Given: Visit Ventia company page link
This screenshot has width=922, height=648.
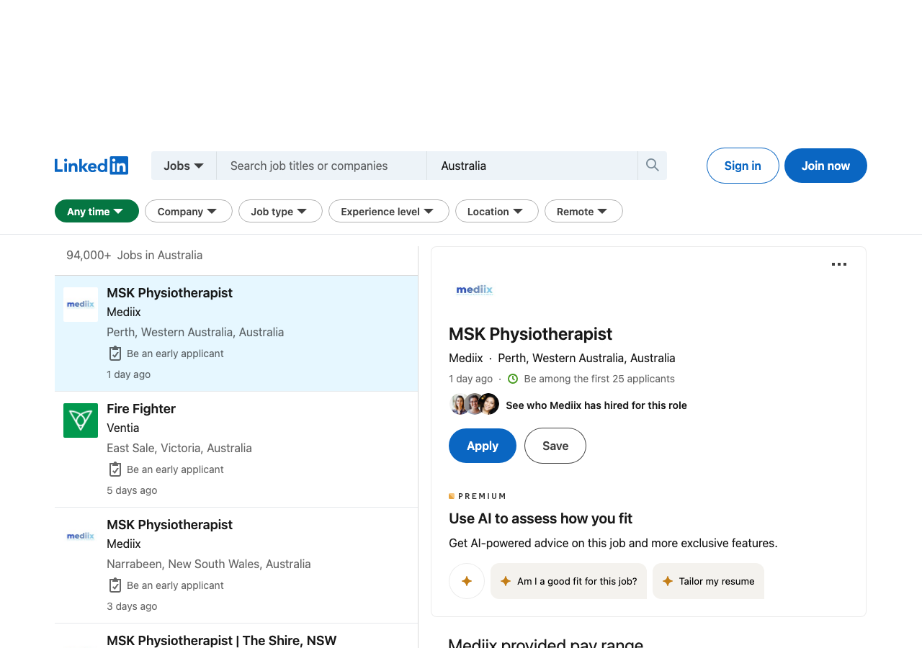Looking at the screenshot, I should pos(123,428).
